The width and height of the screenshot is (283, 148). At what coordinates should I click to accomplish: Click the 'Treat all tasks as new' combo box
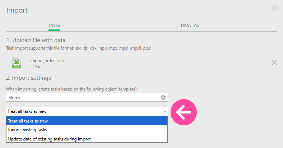[83, 111]
